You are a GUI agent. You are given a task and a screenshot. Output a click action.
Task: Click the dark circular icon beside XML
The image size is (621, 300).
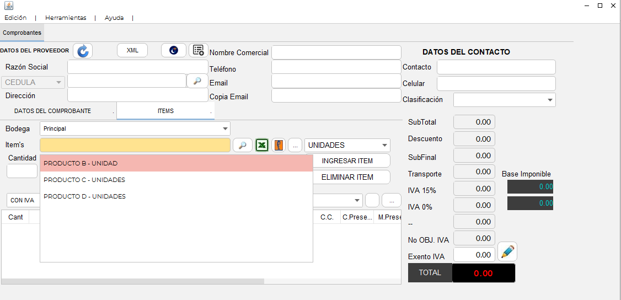click(174, 50)
